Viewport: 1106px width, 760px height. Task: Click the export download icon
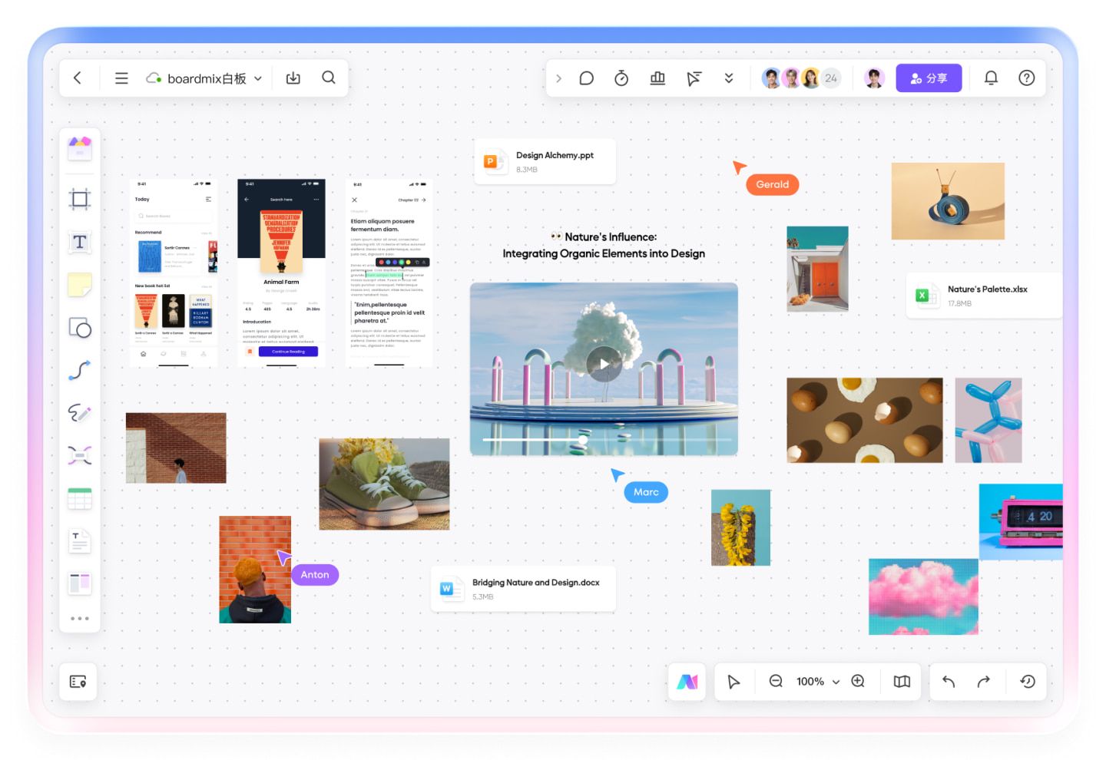coord(293,78)
